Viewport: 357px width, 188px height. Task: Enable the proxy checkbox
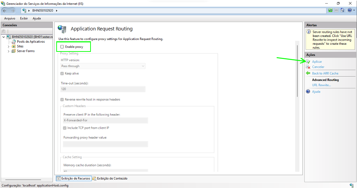click(x=62, y=47)
